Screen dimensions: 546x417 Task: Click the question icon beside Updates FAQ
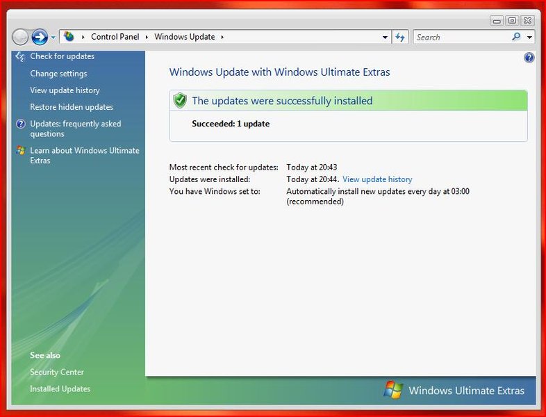[21, 124]
